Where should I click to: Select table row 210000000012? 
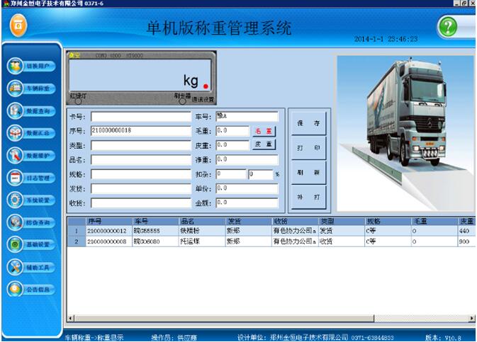coord(271,231)
